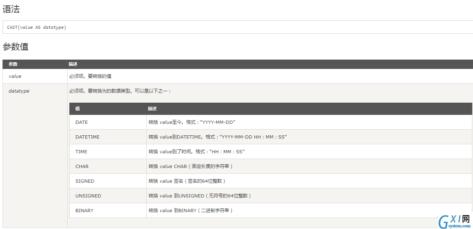The image size is (473, 229).
Task: Click the description ending with YYYY-MM-DD HH:MM:SS
Action: (218, 137)
